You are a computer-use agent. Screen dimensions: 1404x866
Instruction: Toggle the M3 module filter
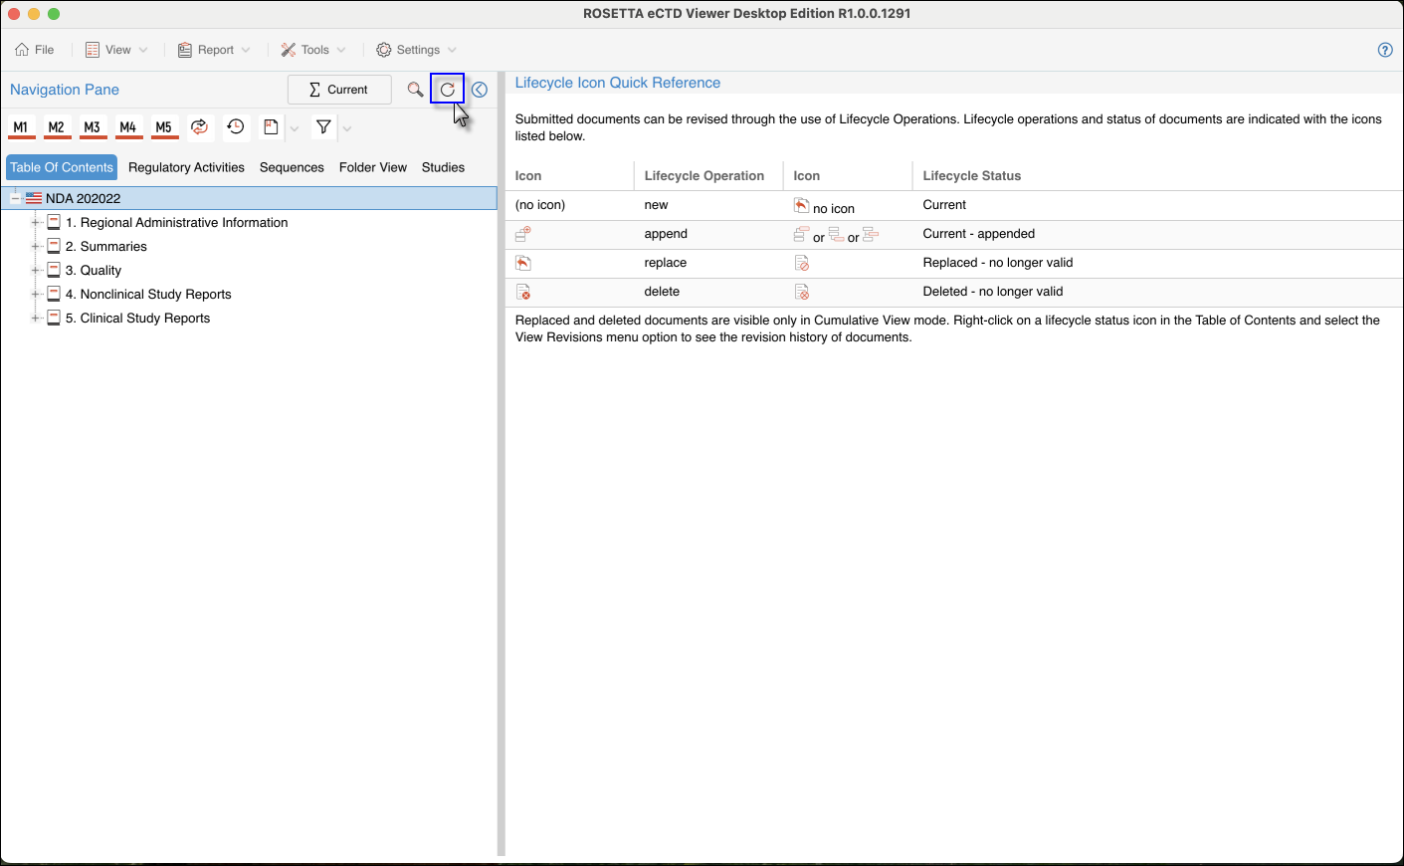[x=93, y=127]
